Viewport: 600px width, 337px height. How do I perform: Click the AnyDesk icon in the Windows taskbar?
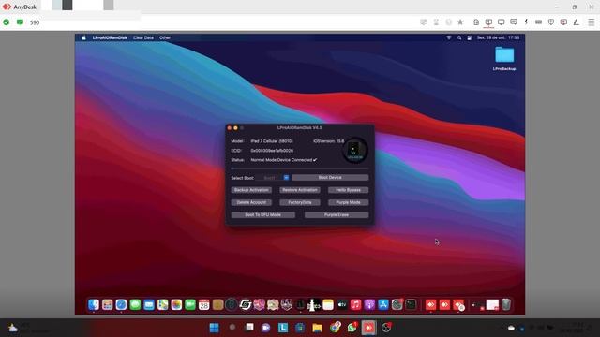point(368,328)
